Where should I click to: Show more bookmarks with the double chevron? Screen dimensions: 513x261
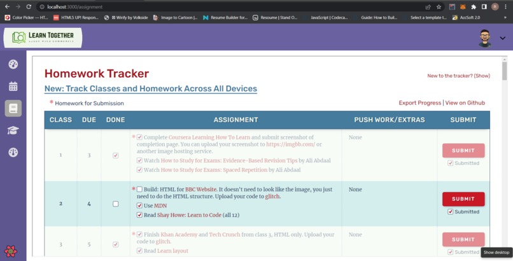click(x=505, y=18)
